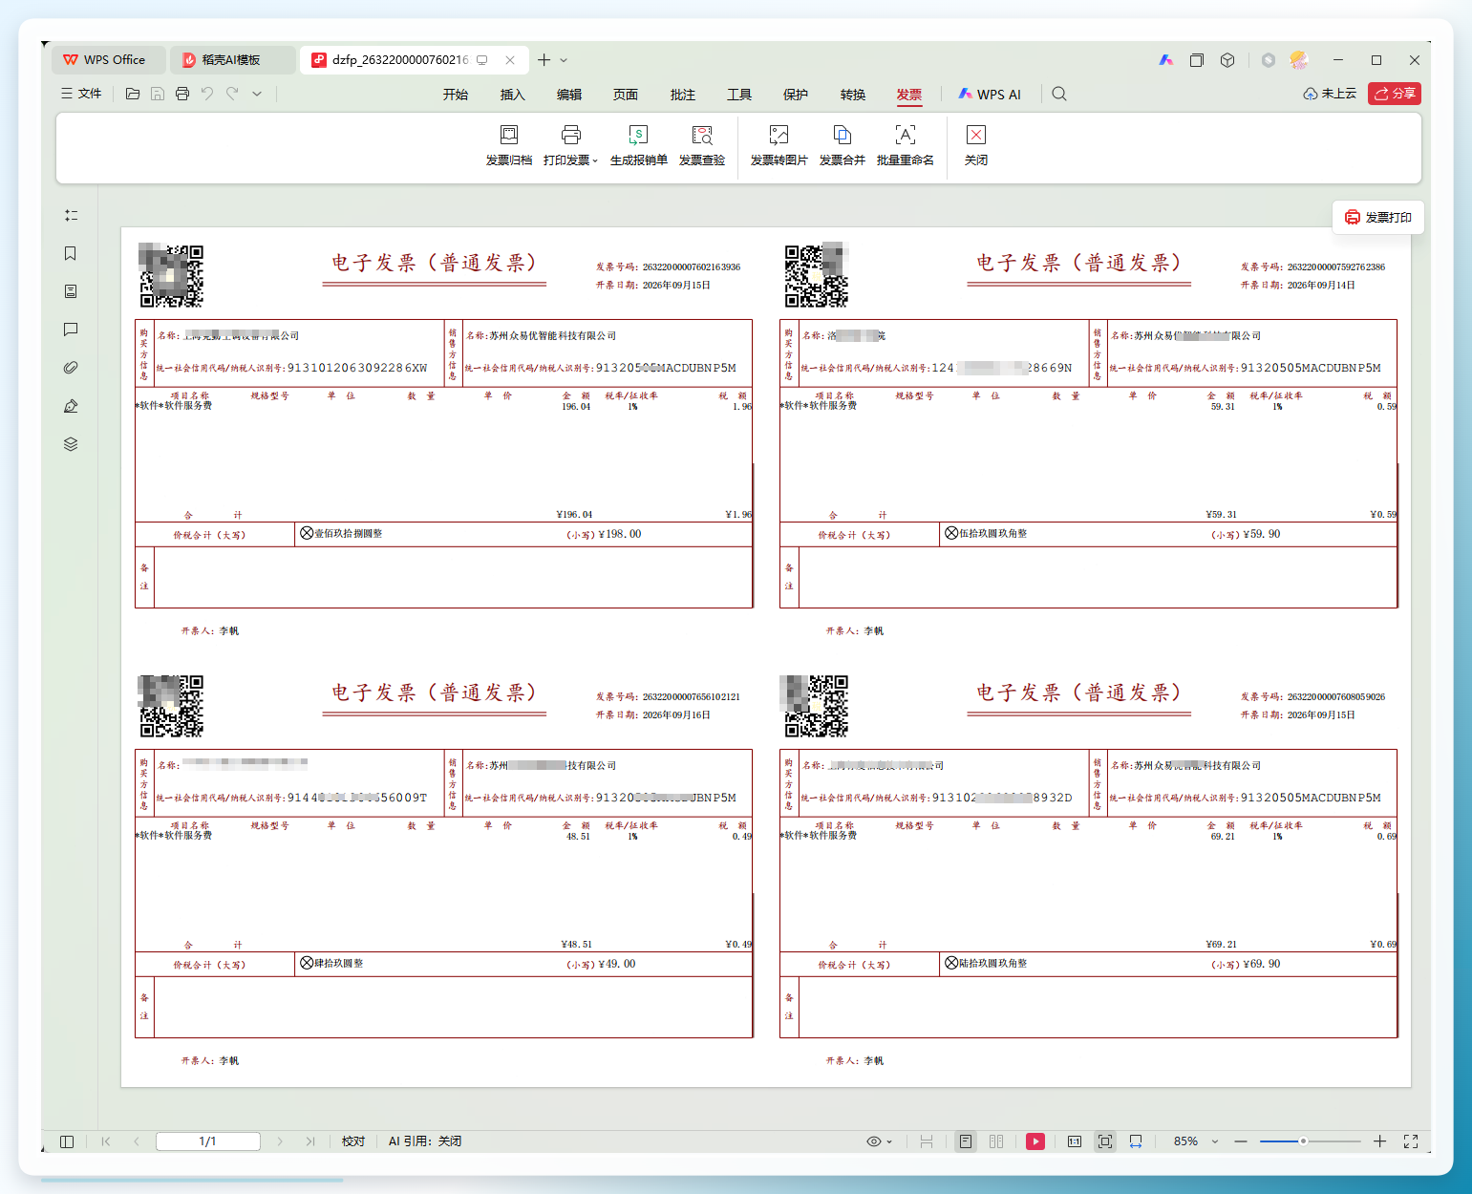Start slideshow with red play button

tap(1035, 1141)
